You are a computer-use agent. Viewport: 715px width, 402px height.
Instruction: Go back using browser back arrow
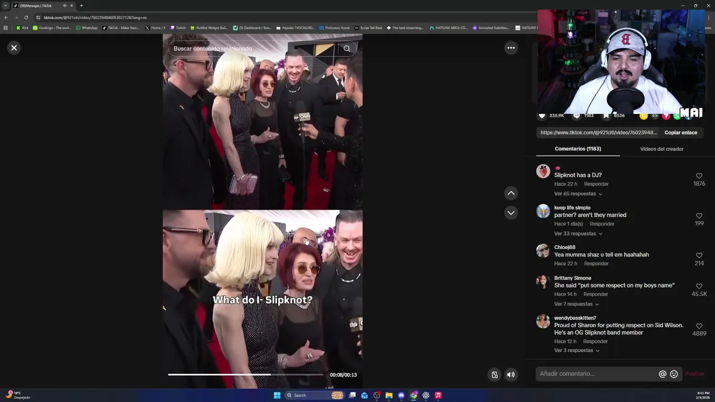coord(6,17)
